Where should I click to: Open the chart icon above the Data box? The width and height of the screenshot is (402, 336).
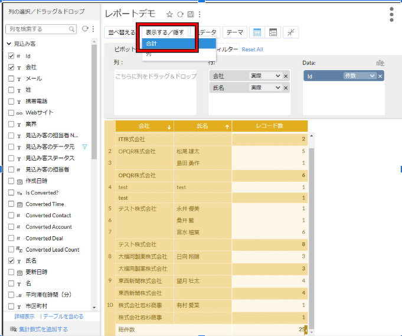pos(380,63)
